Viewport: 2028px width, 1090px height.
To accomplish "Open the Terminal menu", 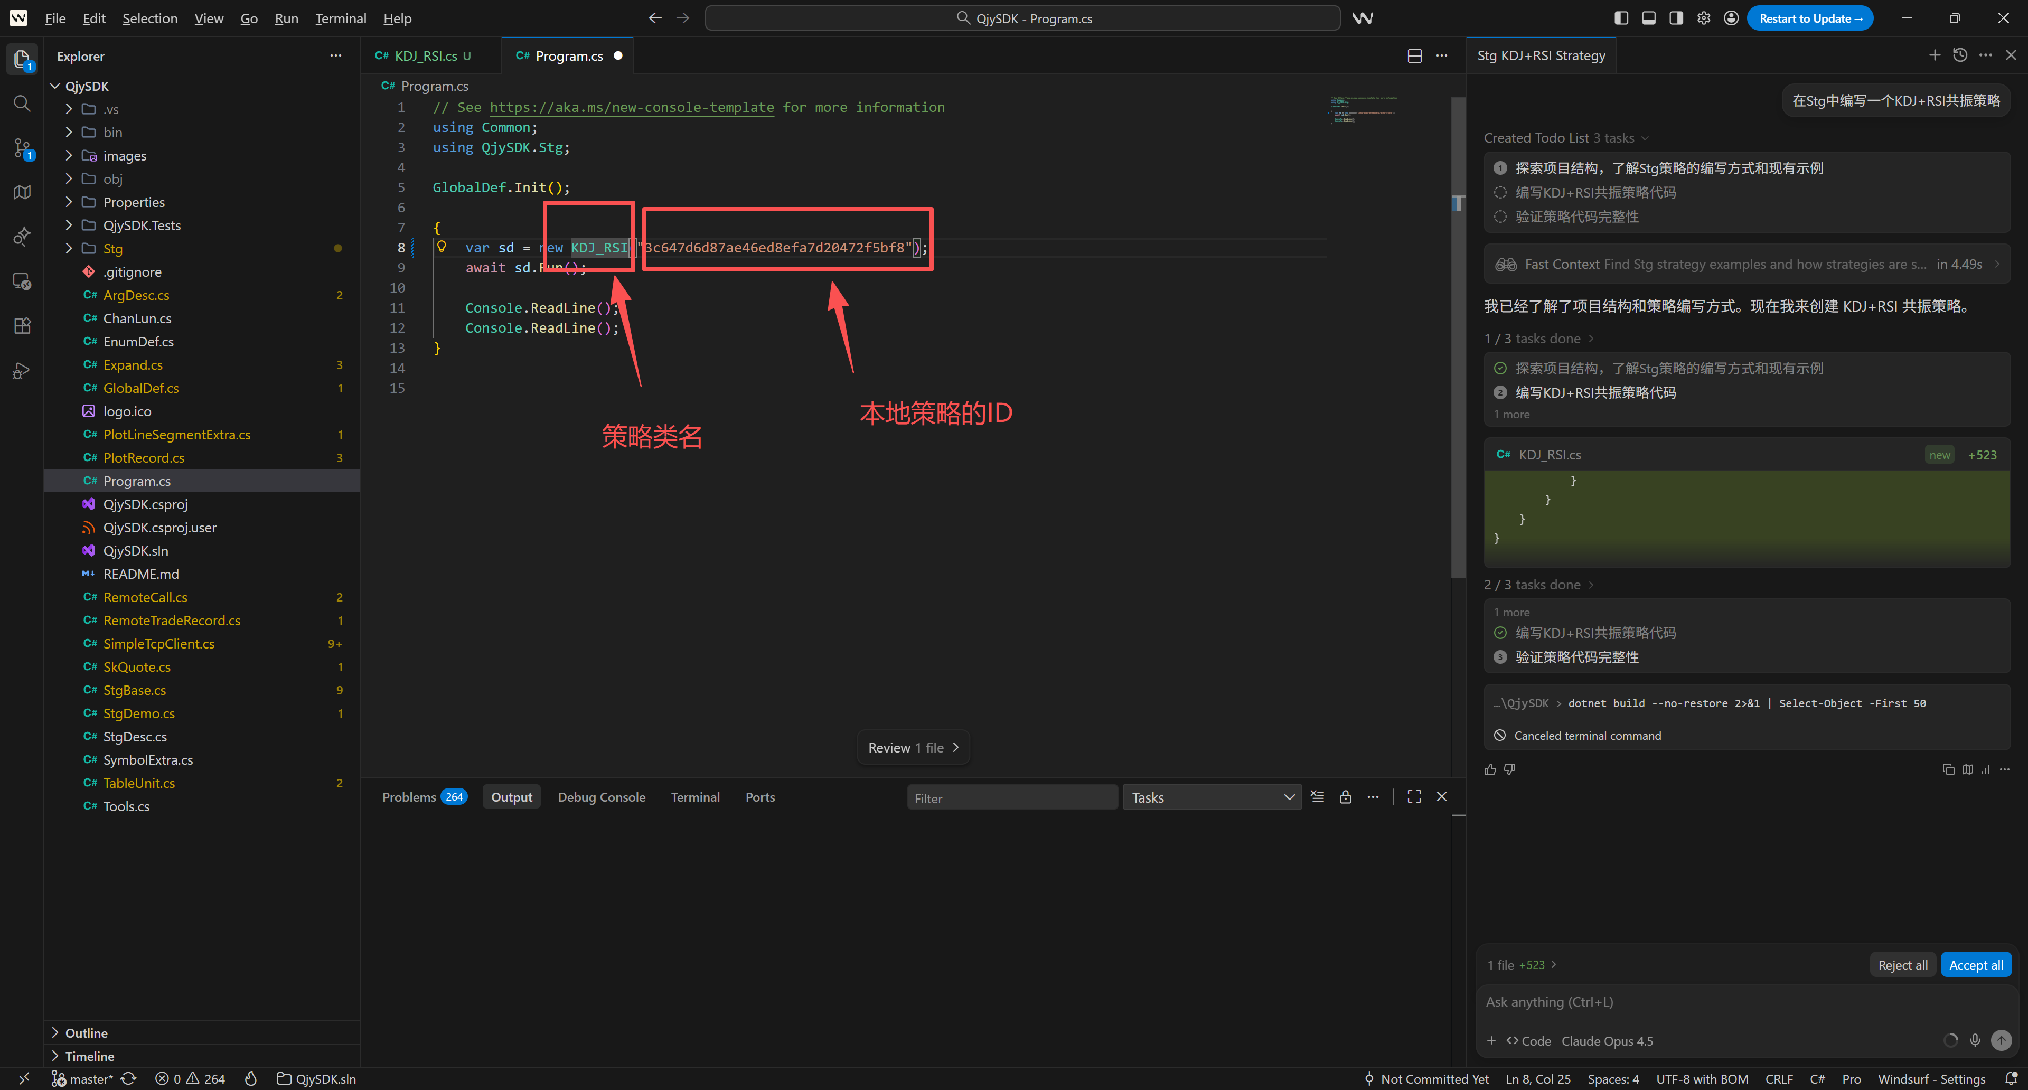I will click(340, 18).
